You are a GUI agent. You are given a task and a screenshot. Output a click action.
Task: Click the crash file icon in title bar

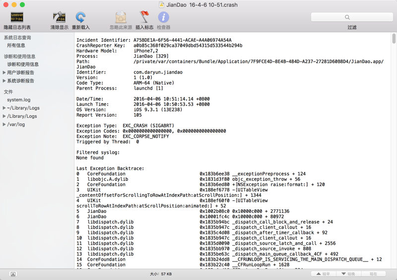pyautogui.click(x=161, y=5)
